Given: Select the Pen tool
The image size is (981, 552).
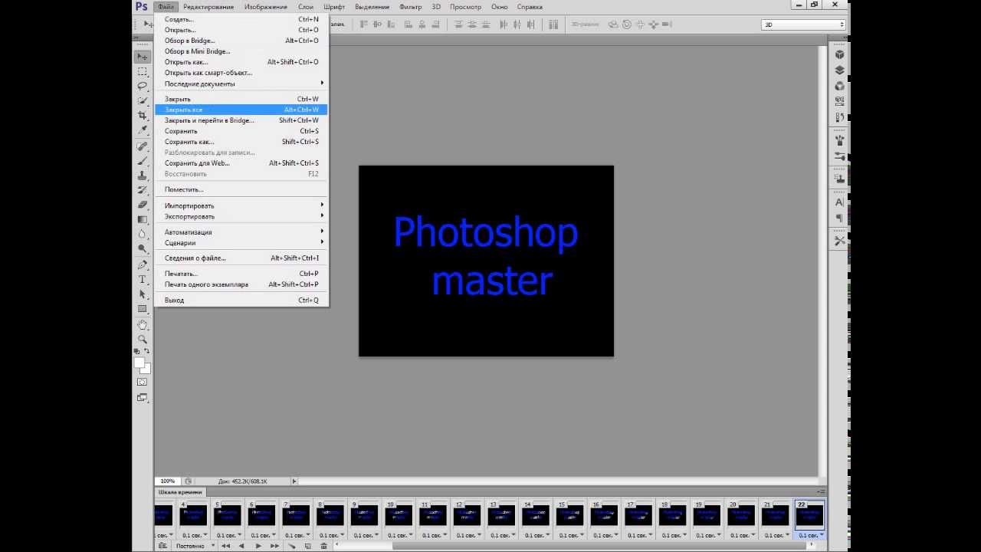Looking at the screenshot, I should pyautogui.click(x=143, y=264).
